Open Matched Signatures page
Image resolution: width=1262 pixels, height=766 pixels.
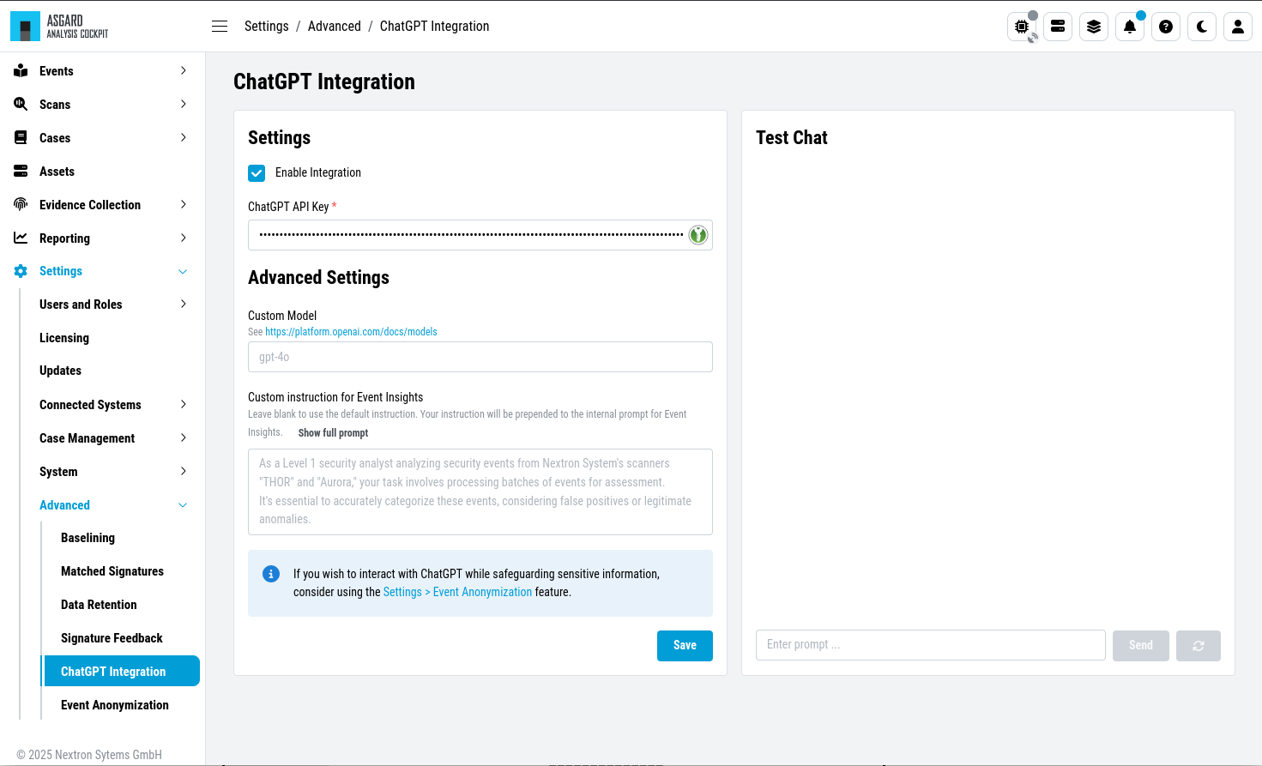point(112,571)
